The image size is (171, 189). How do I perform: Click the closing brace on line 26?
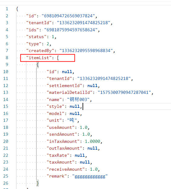pyautogui.click(x=37, y=183)
